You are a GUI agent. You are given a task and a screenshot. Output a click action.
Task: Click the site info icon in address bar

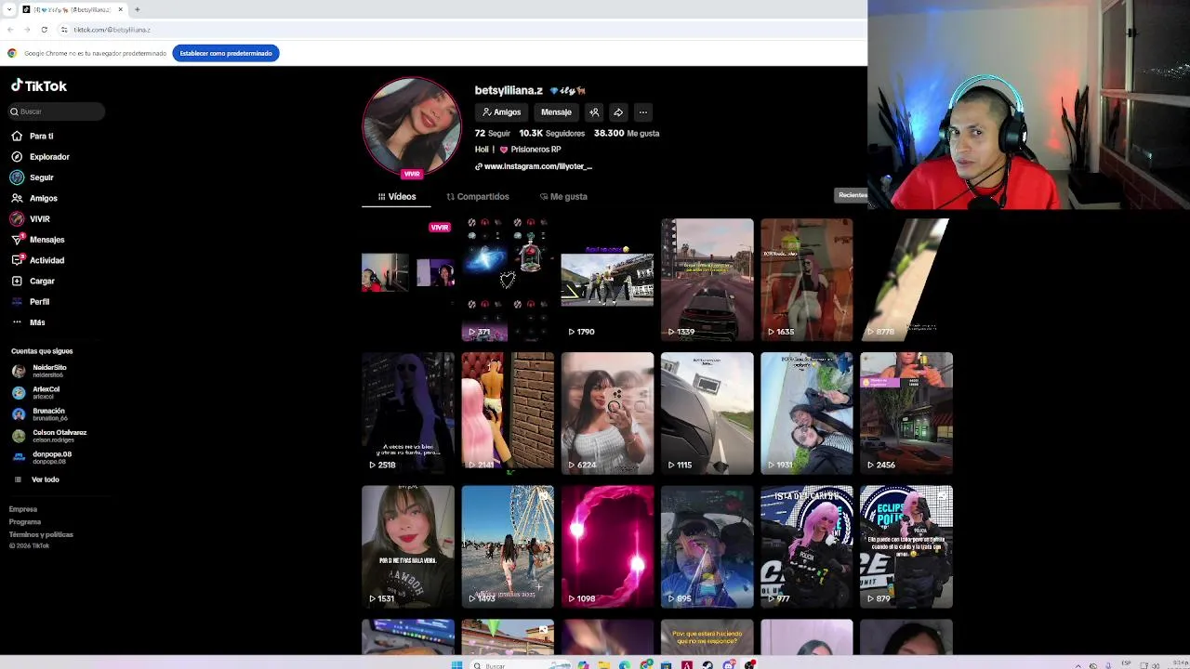tap(64, 30)
